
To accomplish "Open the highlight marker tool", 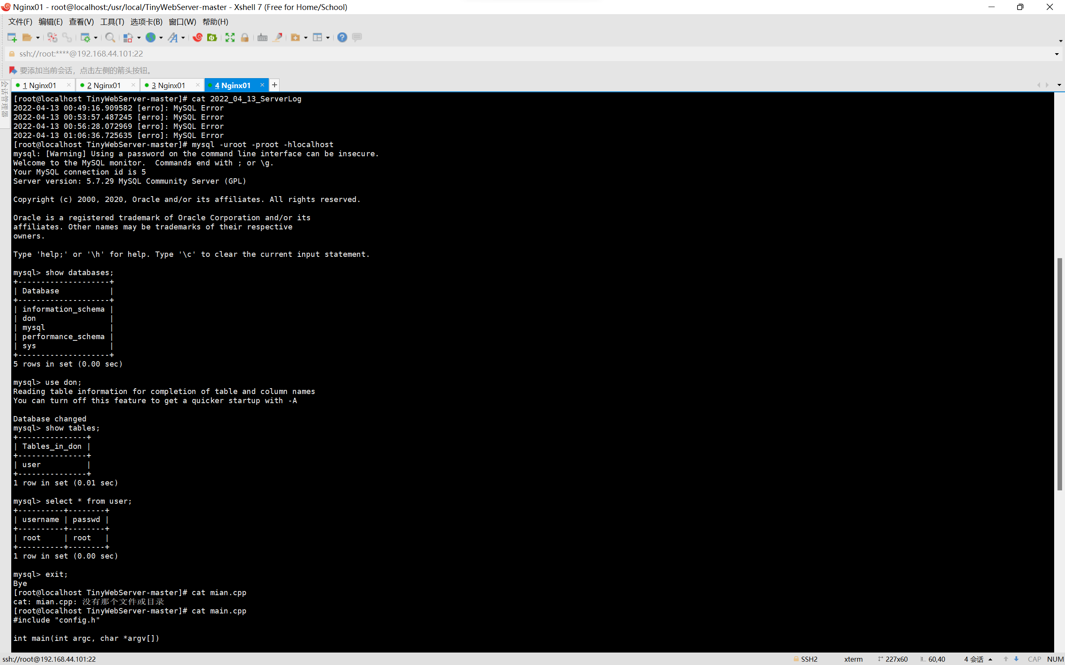I will 278,37.
